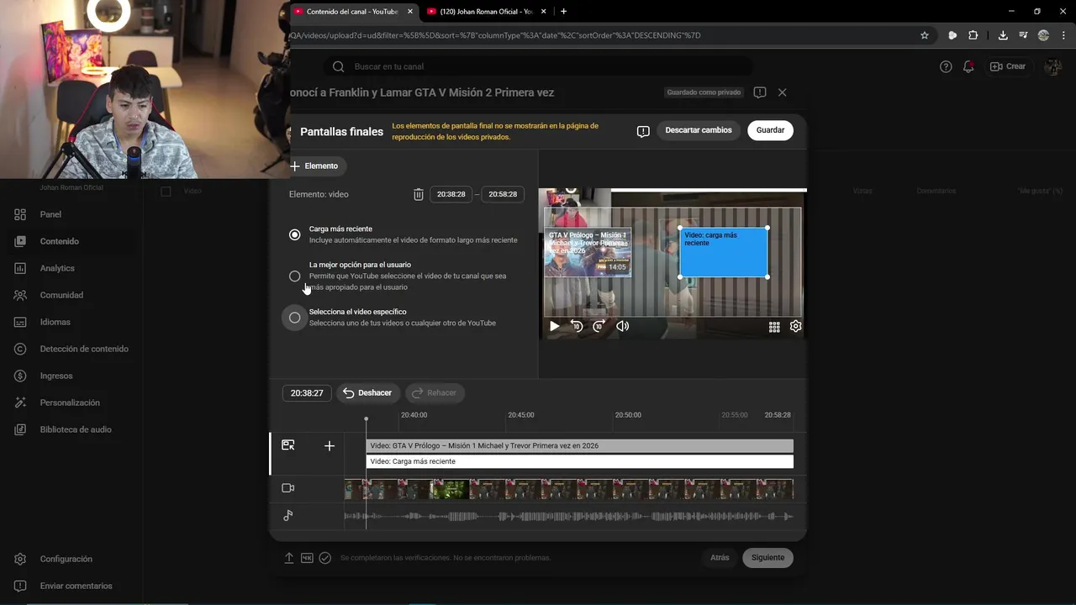Edit the current timecode 20:38:27 field
This screenshot has height=605, width=1076.
[307, 392]
